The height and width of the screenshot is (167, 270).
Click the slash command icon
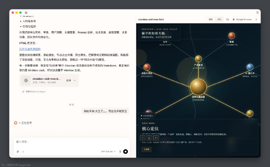tap(23, 152)
